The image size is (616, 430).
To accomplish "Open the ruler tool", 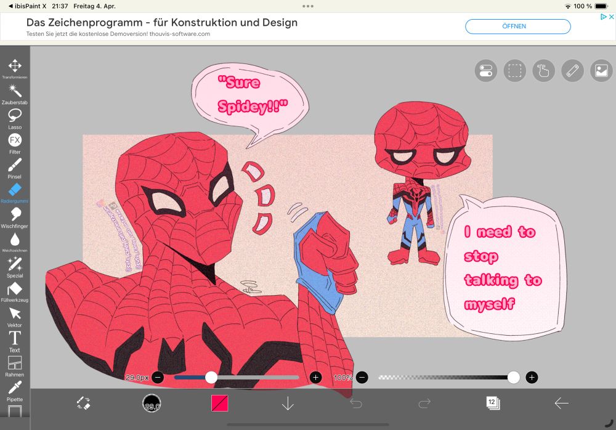I will point(572,71).
